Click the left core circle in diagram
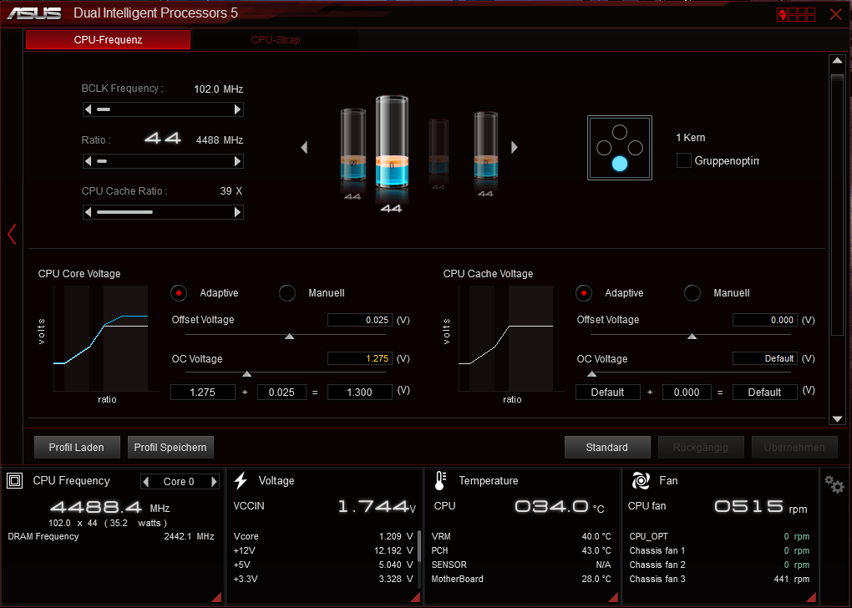Viewport: 852px width, 608px height. [x=604, y=148]
